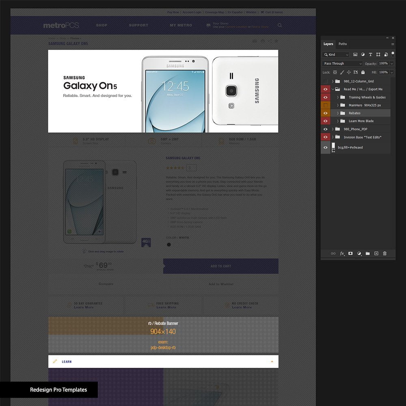Open the Kind filter dropdown
Viewport: 406px width, 406px height.
(336, 54)
